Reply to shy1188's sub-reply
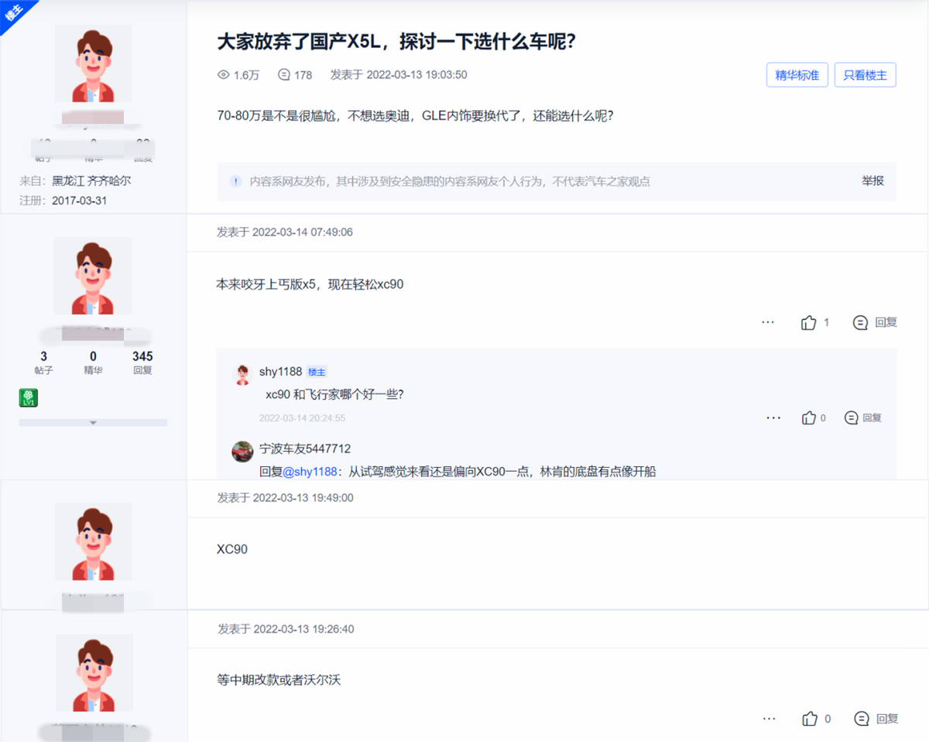929x742 pixels. 863,417
